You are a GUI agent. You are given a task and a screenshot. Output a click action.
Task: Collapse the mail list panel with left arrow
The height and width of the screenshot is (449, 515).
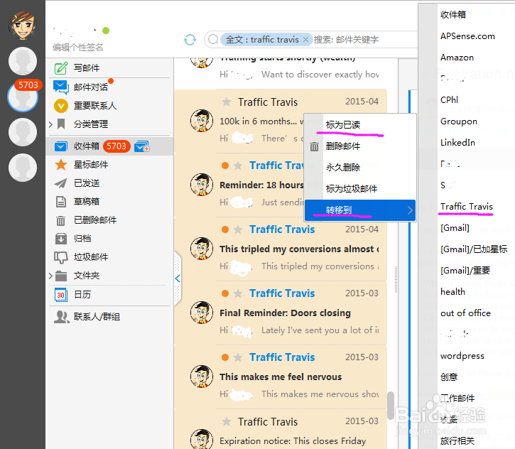pos(178,278)
